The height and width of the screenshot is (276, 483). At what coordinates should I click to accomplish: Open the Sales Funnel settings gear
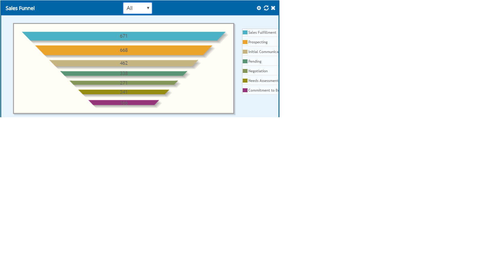point(258,8)
